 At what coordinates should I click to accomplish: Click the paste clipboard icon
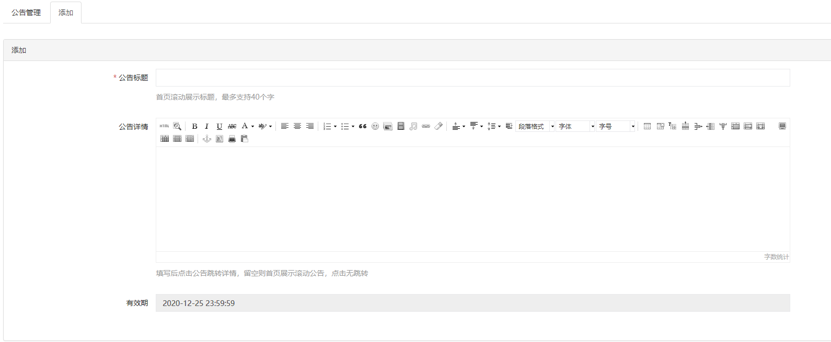245,139
